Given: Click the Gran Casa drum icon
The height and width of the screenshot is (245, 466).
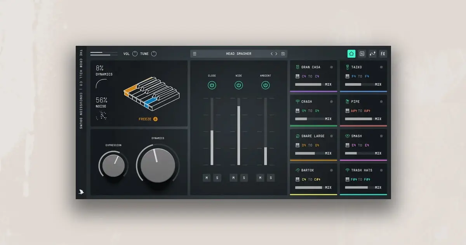Looking at the screenshot, I should point(297,67).
